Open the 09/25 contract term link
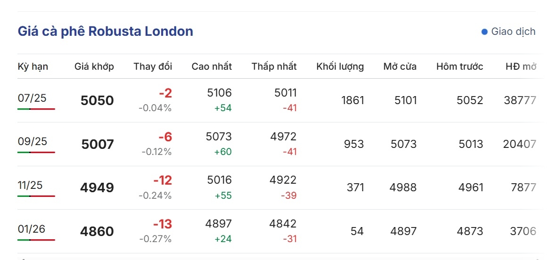 (x=32, y=141)
